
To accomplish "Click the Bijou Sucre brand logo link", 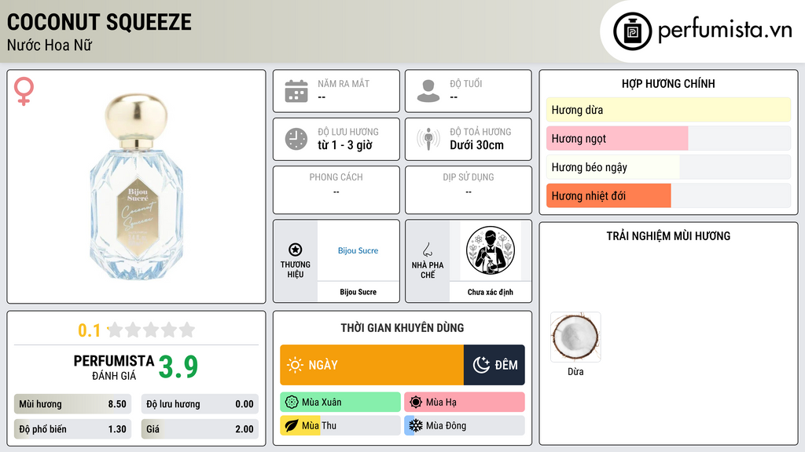I will coord(358,250).
